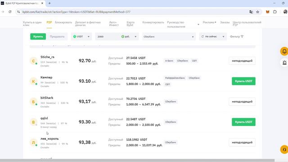Image resolution: width=288 pixels, height=162 pixels.
Task: Click the browser address bar URL
Action: point(76,12)
